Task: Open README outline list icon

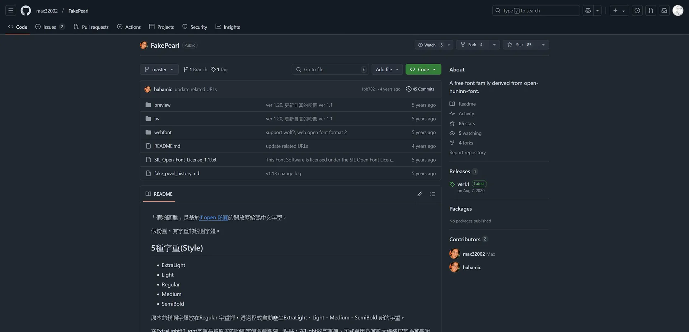Action: coord(433,194)
